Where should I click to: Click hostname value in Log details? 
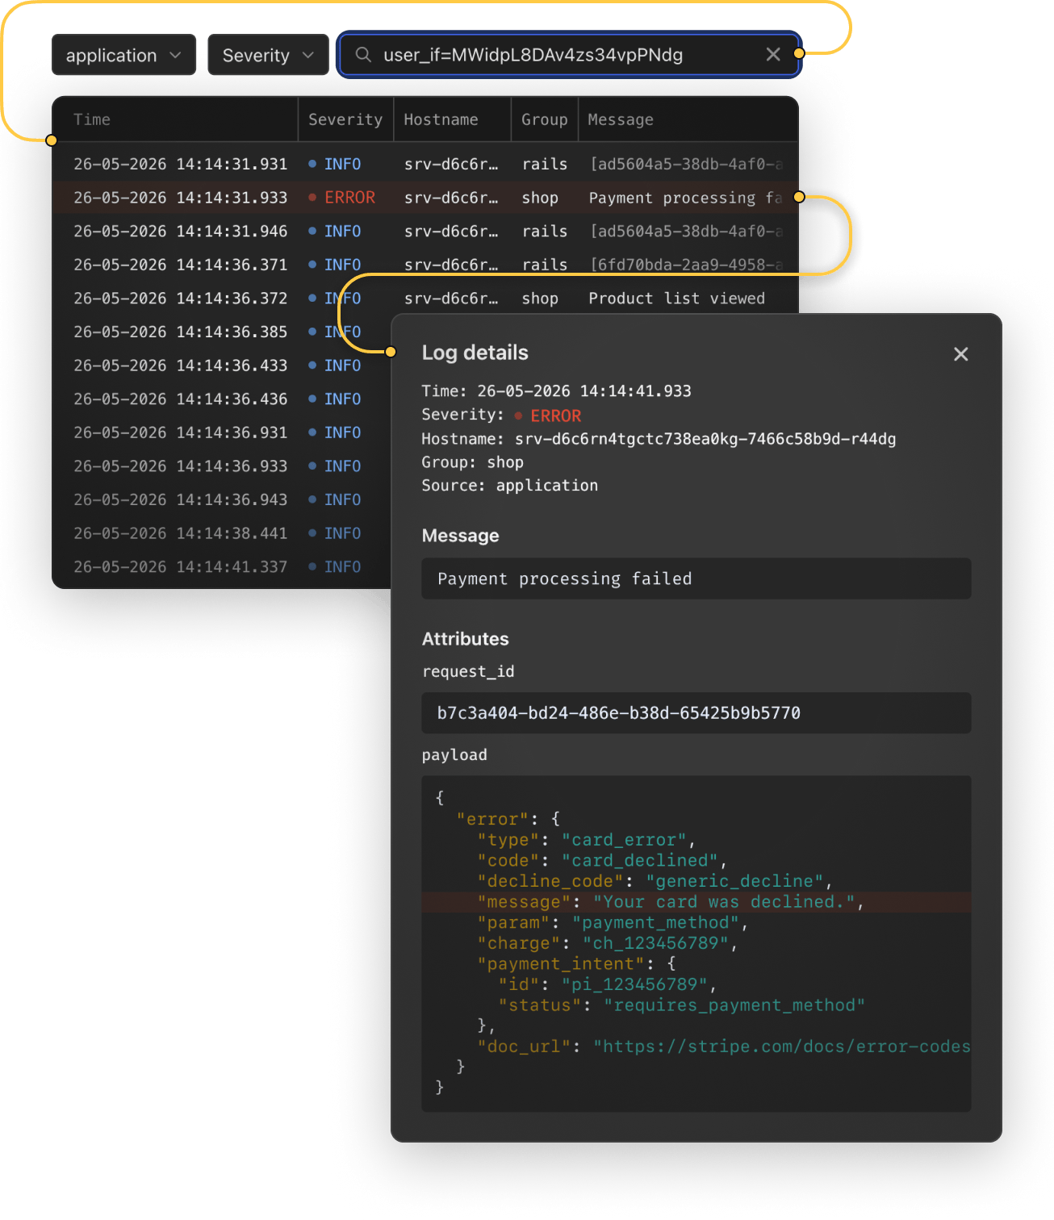(705, 439)
